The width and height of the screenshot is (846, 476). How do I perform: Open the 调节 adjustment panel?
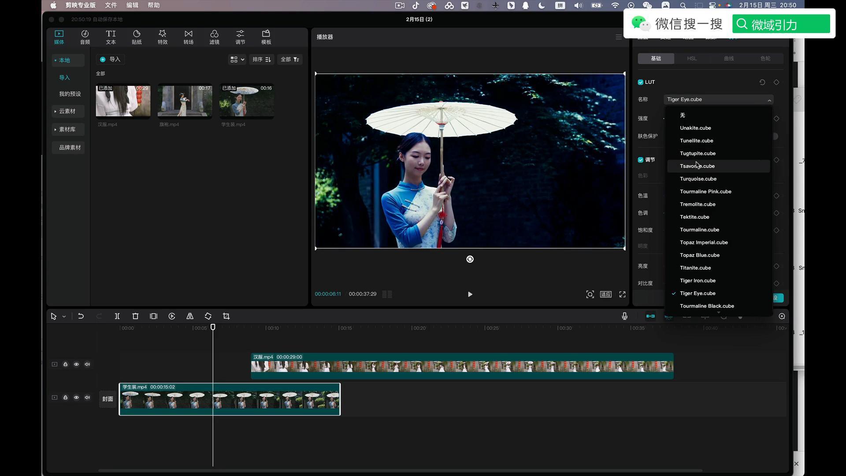coord(240,37)
